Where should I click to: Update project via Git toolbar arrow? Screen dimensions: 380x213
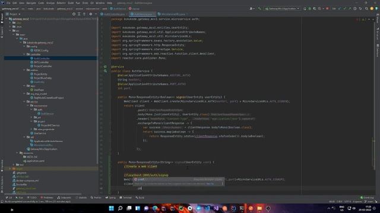(x=339, y=8)
